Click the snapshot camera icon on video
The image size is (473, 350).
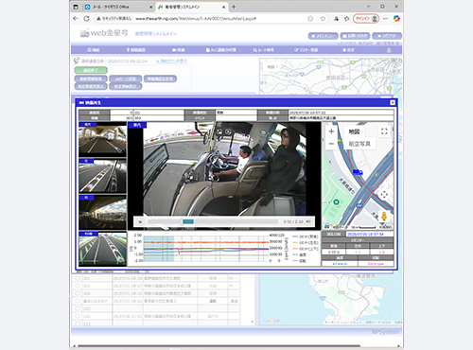tap(219, 132)
